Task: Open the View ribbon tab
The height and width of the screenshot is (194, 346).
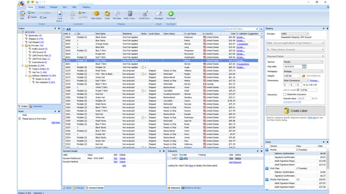Action: (64, 7)
